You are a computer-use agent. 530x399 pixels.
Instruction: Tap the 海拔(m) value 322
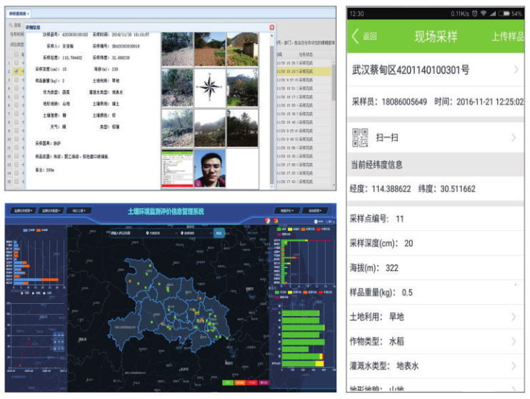[x=392, y=268]
